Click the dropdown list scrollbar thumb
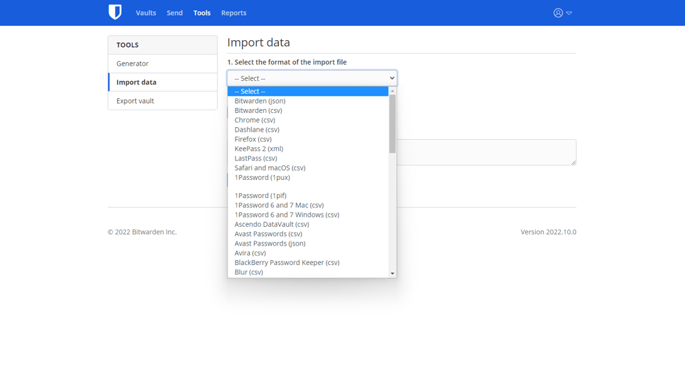The width and height of the screenshot is (685, 386). (392, 124)
